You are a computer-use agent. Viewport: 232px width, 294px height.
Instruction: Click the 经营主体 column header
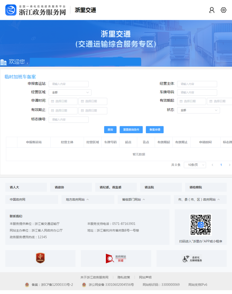67,142
